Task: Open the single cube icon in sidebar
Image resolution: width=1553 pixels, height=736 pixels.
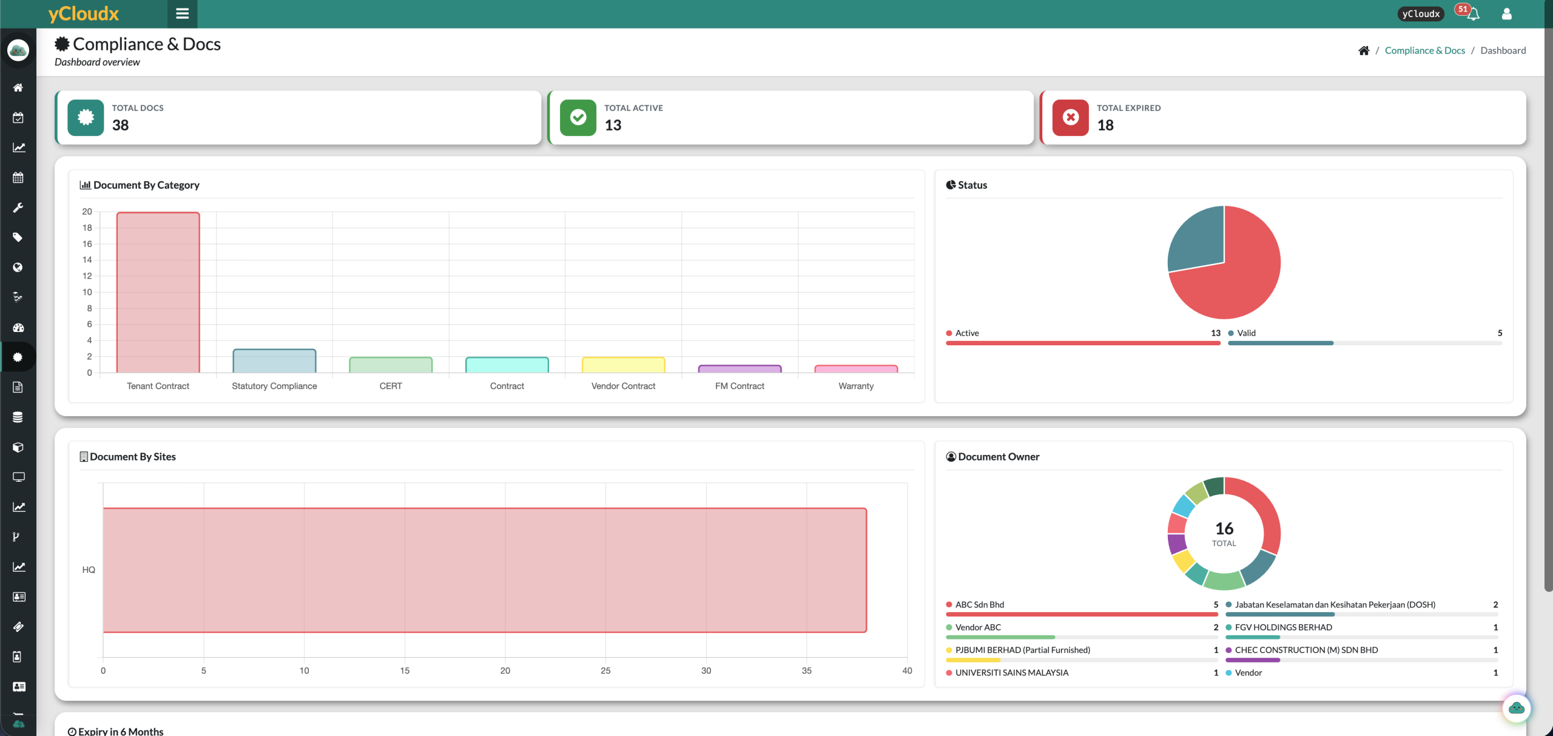Action: click(x=18, y=447)
